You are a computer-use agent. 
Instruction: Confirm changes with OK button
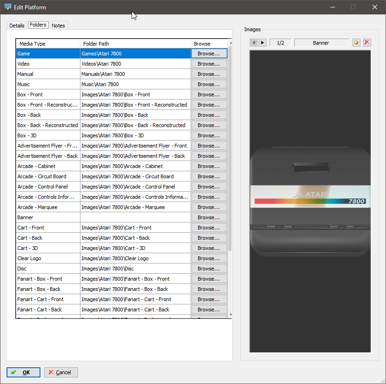[23, 372]
